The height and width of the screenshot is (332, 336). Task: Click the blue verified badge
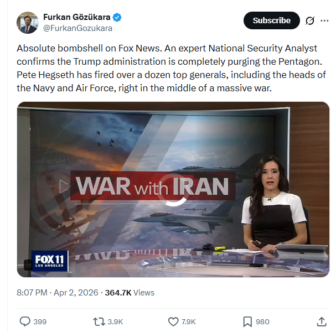click(117, 17)
